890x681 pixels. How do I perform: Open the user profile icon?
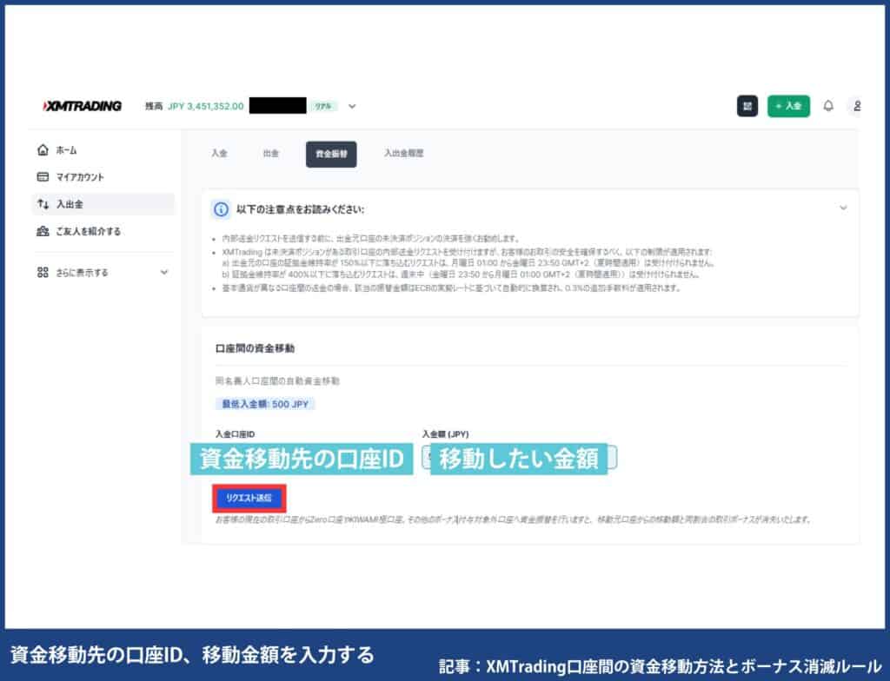[856, 106]
